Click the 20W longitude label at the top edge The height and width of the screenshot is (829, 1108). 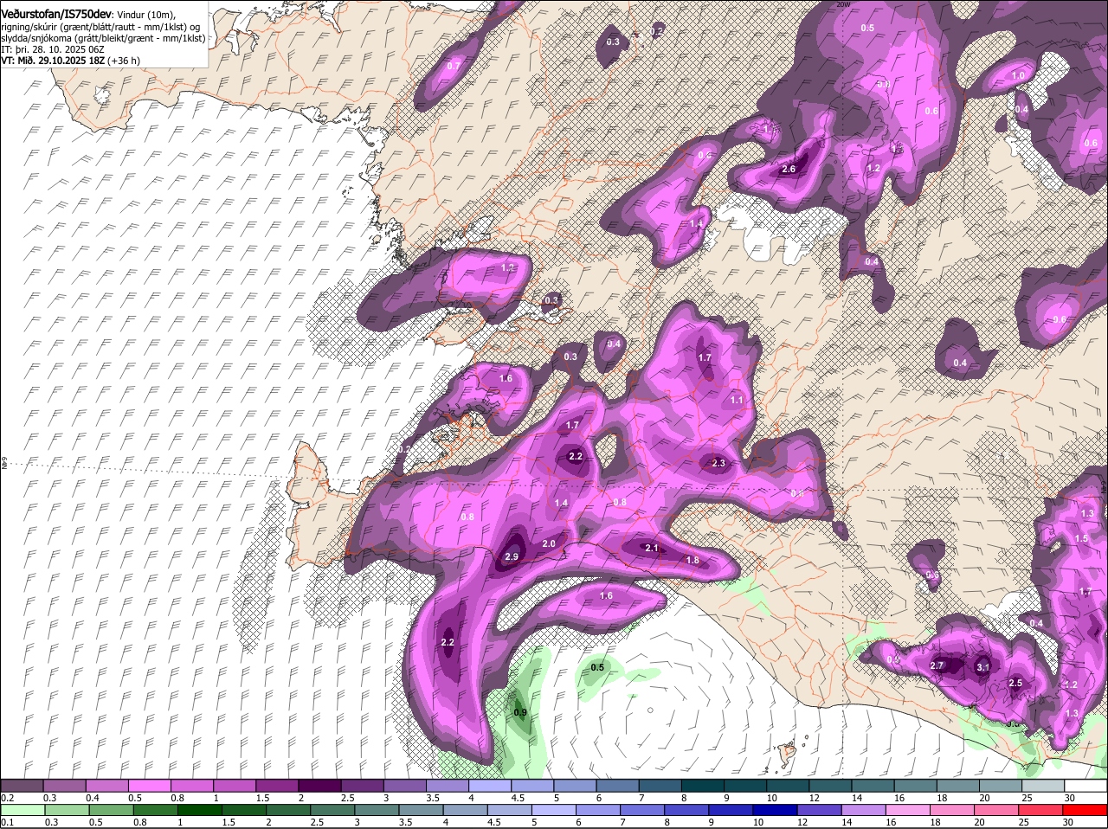tap(844, 4)
